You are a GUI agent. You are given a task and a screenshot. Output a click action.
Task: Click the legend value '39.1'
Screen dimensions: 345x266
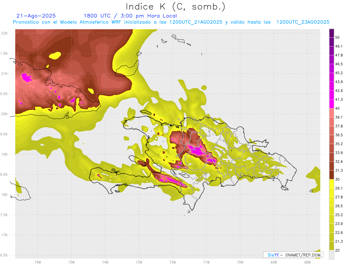[x=339, y=117]
